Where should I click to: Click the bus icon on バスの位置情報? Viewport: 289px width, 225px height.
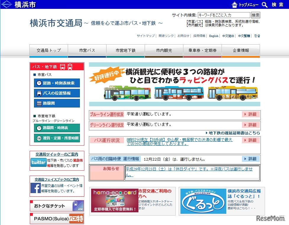click(x=39, y=93)
